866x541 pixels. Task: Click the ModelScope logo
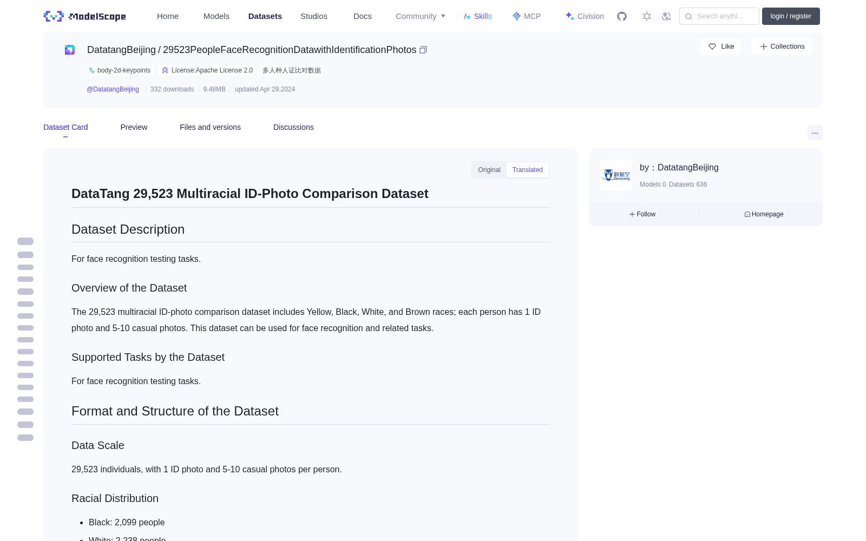(x=85, y=16)
